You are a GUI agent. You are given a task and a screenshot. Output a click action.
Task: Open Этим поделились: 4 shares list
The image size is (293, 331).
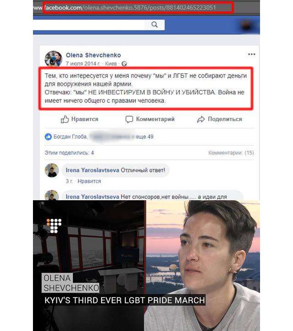tap(69, 153)
